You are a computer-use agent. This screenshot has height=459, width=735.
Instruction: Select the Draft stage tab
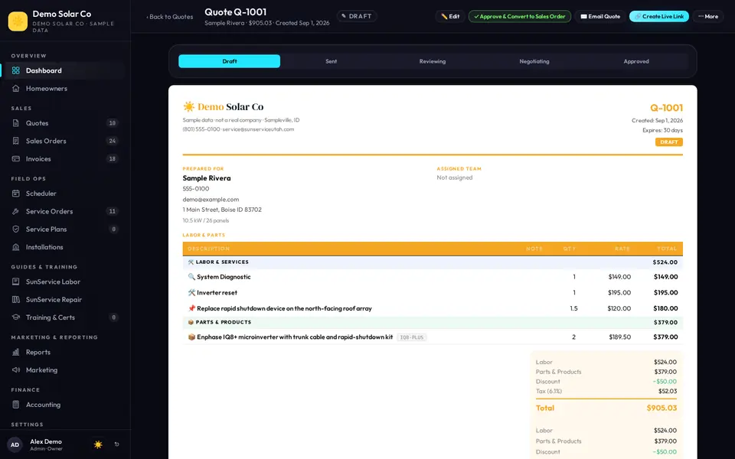(229, 61)
